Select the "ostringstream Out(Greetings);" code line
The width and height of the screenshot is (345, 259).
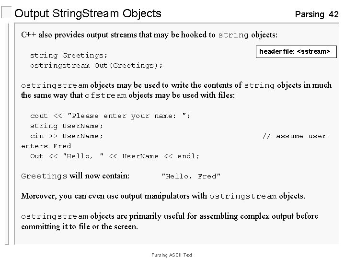(96, 65)
